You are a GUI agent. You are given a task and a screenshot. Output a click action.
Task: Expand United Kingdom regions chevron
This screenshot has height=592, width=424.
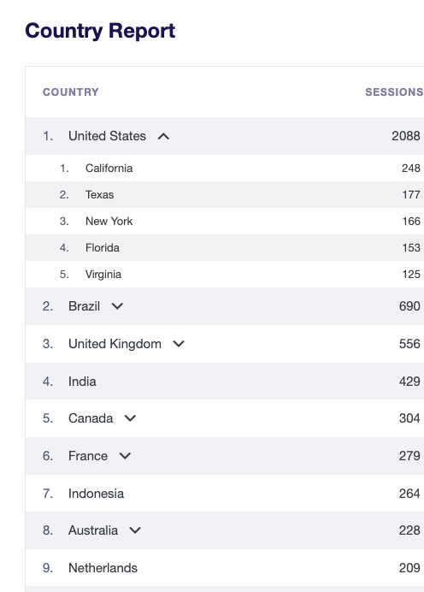point(179,344)
